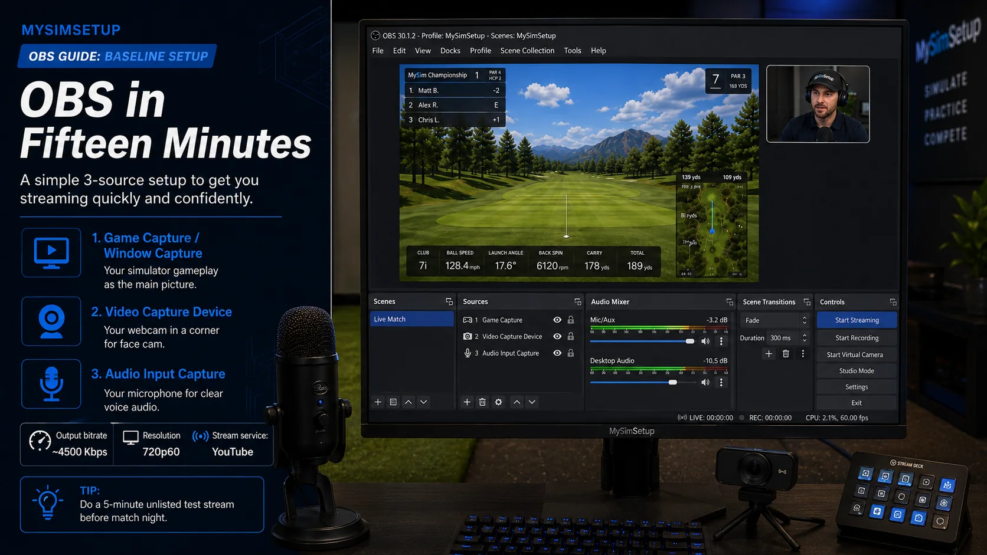
Task: Click the Game Capture camera icon in Sources
Action: point(468,320)
